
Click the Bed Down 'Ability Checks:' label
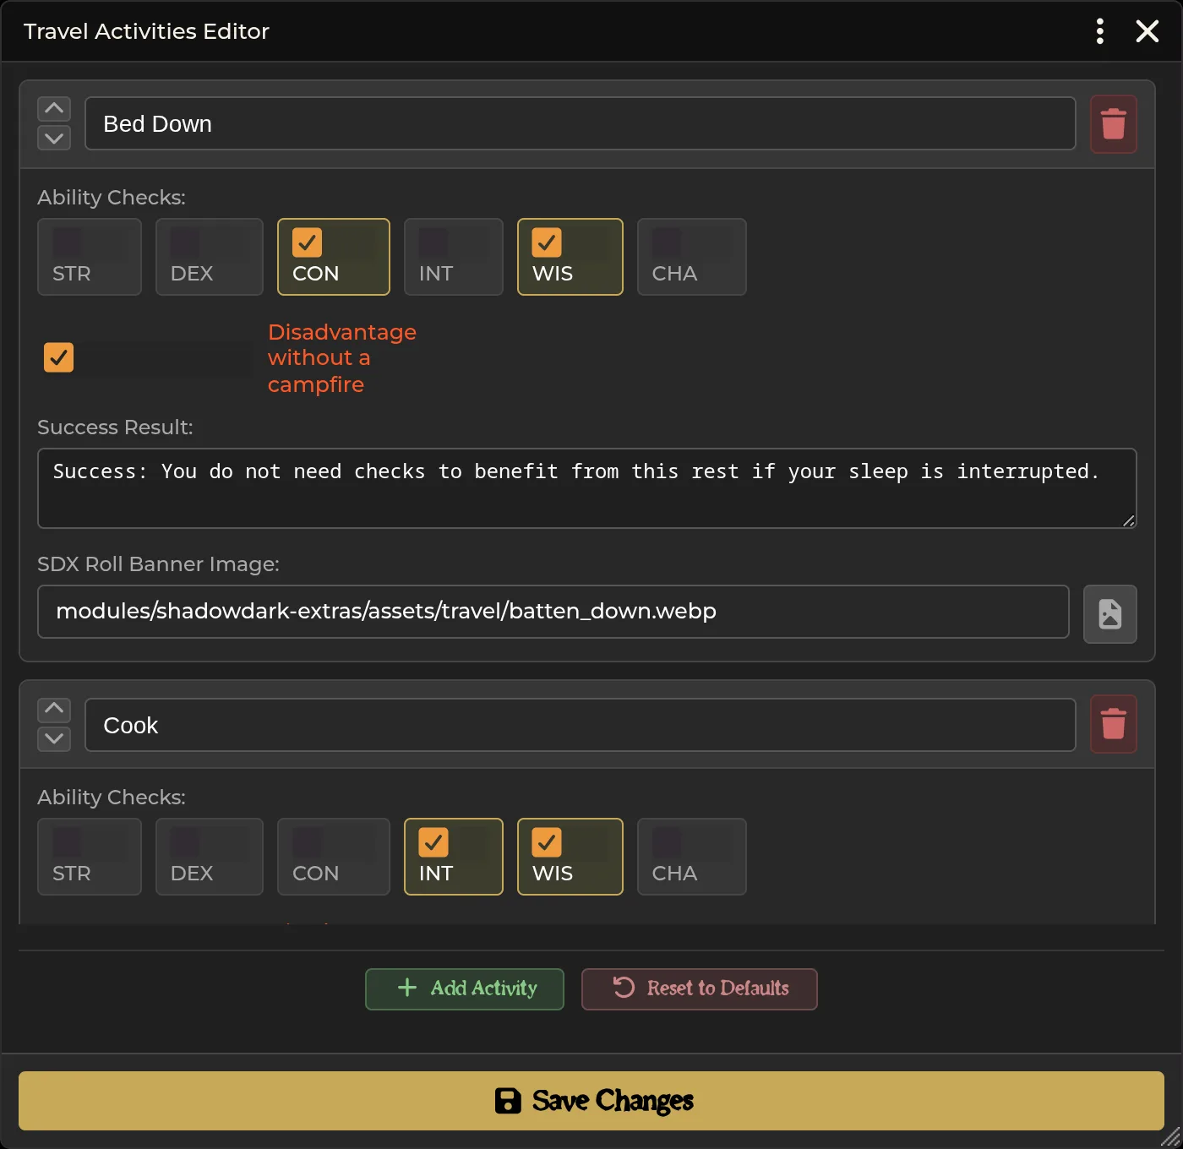click(x=112, y=198)
